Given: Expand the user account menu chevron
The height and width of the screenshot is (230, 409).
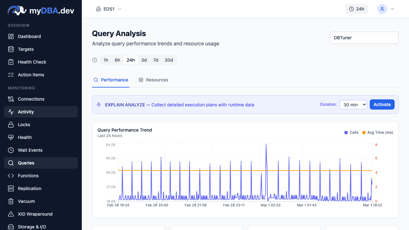Looking at the screenshot, I should click(x=392, y=9).
